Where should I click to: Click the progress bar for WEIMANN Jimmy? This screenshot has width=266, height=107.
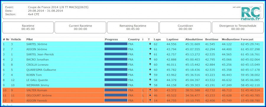(116, 85)
